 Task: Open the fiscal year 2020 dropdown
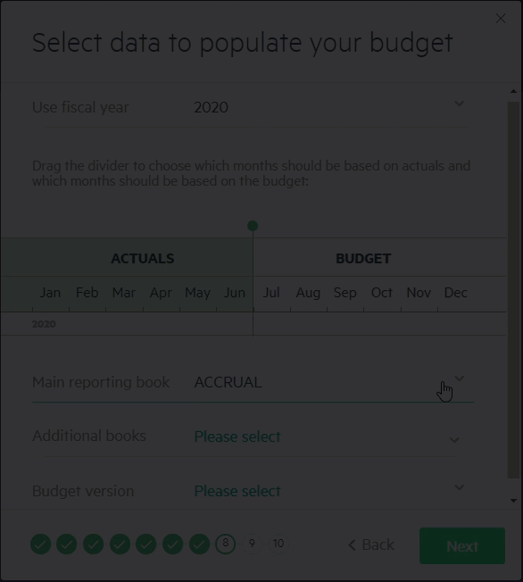point(251,107)
